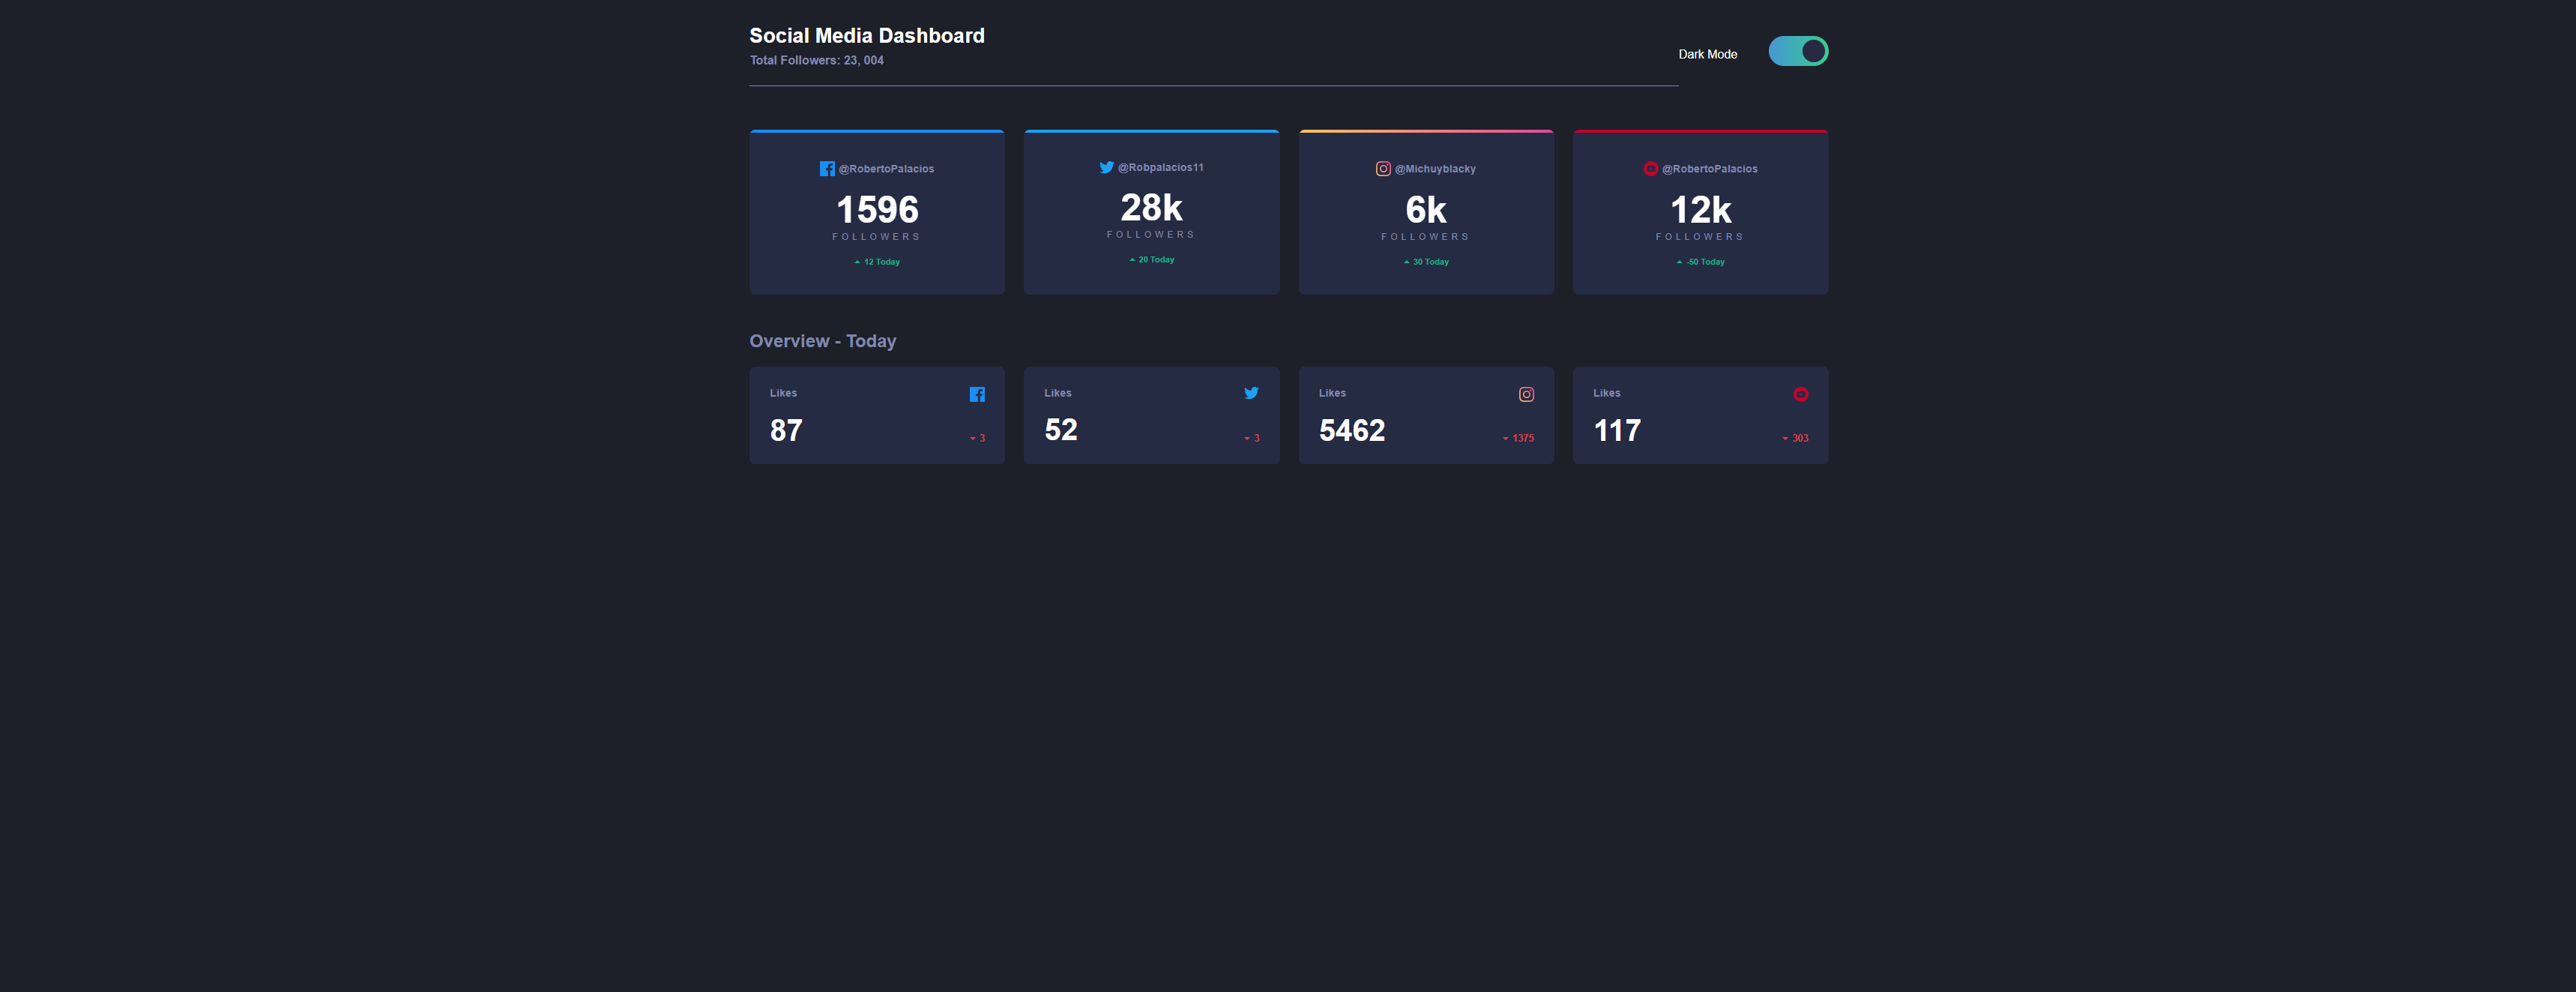Image resolution: width=2576 pixels, height=992 pixels.
Task: Click the red down arrow next to 1375
Action: 1505,438
